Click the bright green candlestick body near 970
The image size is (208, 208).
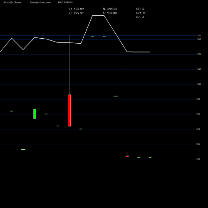tap(35, 114)
